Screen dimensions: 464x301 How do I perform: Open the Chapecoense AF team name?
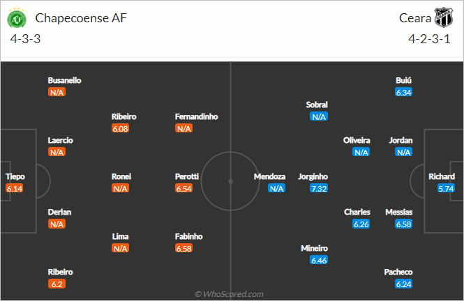point(81,18)
